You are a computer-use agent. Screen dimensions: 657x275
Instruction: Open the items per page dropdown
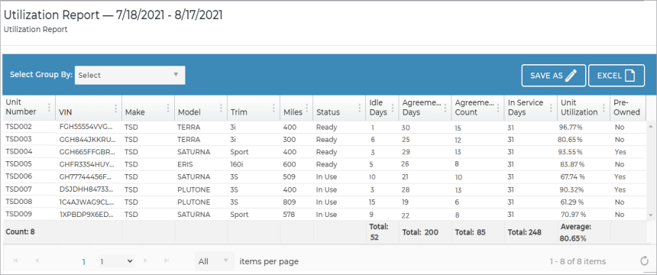click(x=214, y=261)
